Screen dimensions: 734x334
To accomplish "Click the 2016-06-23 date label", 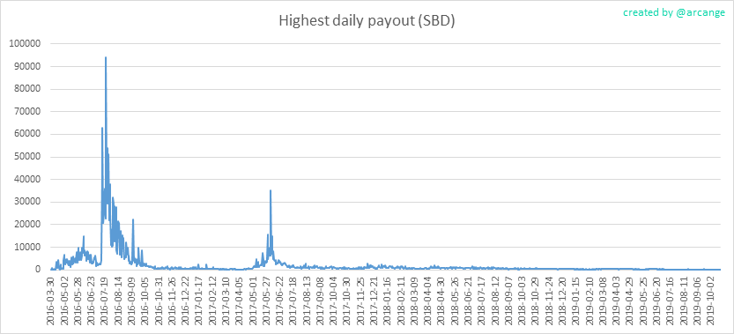I will (92, 300).
